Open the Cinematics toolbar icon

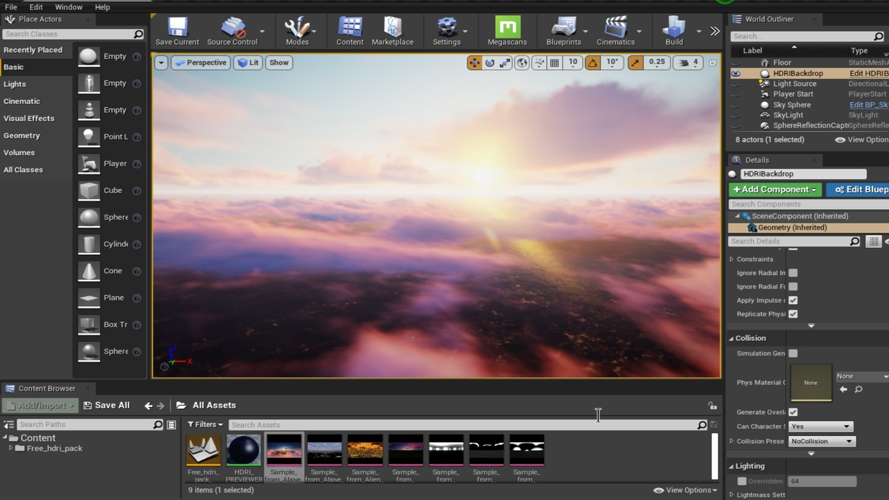tap(615, 31)
